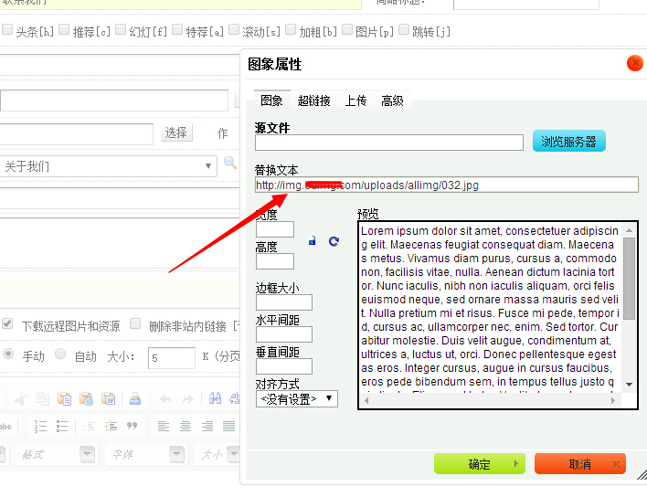This screenshot has width=647, height=497.
Task: Check the 特荐[a] checkbox
Action: point(177,29)
